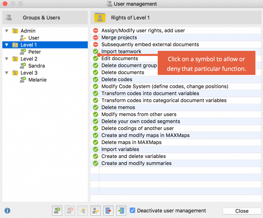Click the Rights of Level 1 header
Image resolution: width=263 pixels, height=218 pixels.
[x=130, y=18]
